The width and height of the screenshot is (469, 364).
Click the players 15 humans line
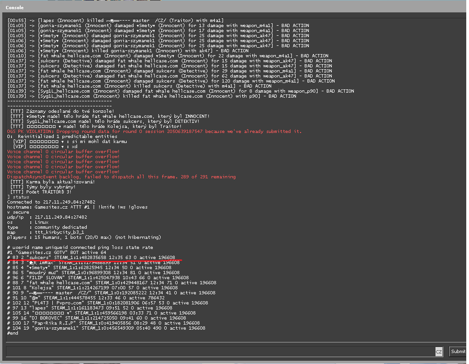84,237
